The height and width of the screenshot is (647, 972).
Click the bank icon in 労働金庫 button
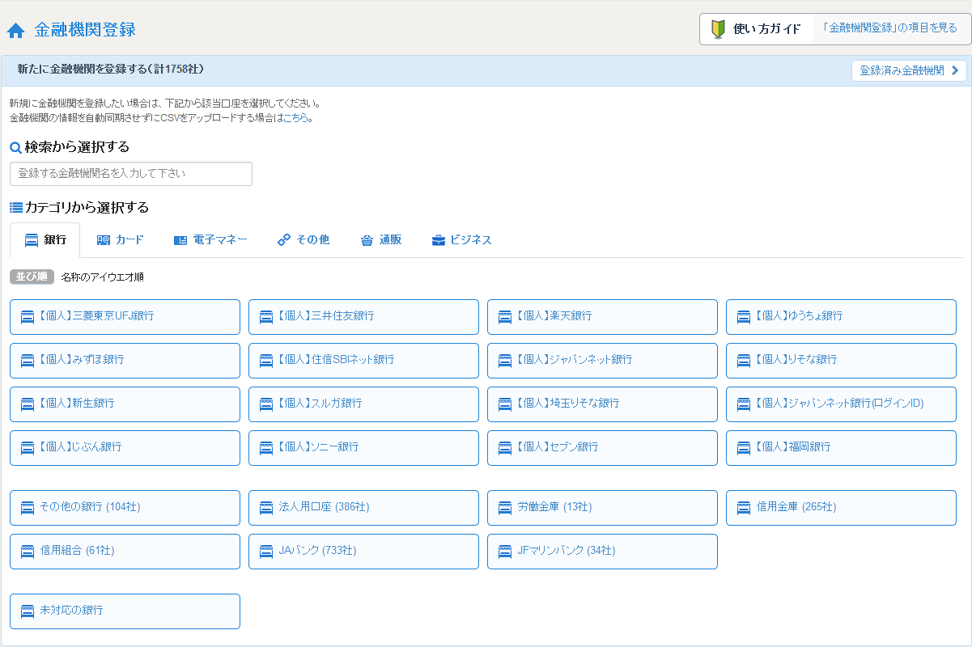(x=505, y=508)
